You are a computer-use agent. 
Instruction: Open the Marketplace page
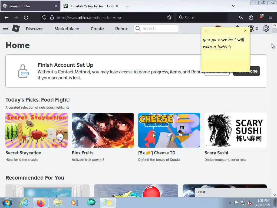point(67,29)
